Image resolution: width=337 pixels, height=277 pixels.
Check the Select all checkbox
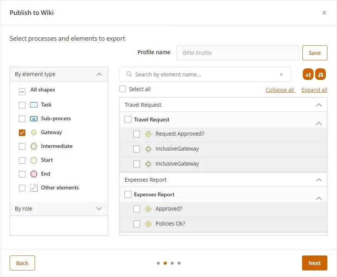point(123,89)
